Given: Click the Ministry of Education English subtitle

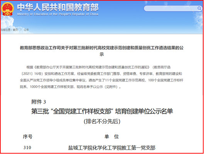Looking at the screenshot, I should click(58, 14).
